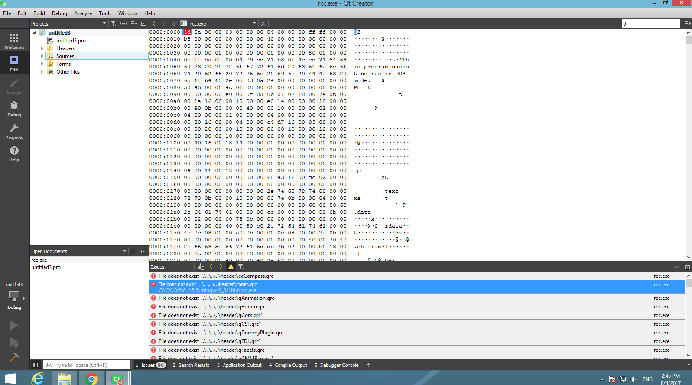
Task: Open the Issues output tab
Action: (150, 365)
